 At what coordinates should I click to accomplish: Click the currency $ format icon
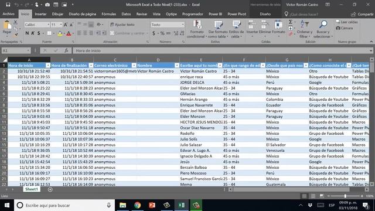click(x=154, y=33)
